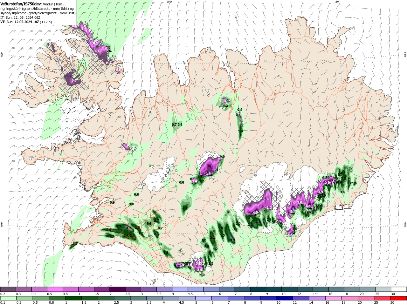Pick the pale grey snow swatch between 25 and 30
The image size is (407, 305).
(x=383, y=289)
